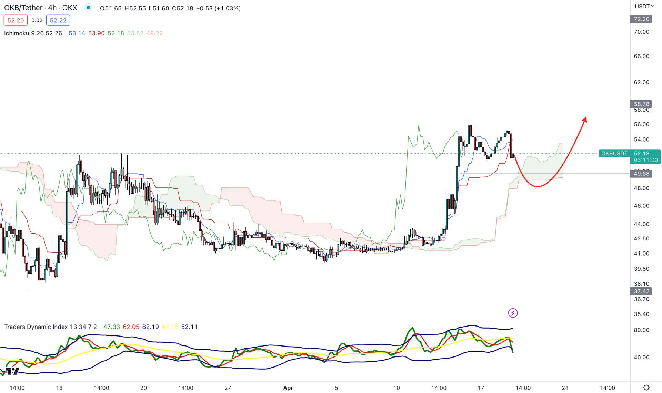
Task: Click the red sell price 52.20 button
Action: pyautogui.click(x=16, y=20)
